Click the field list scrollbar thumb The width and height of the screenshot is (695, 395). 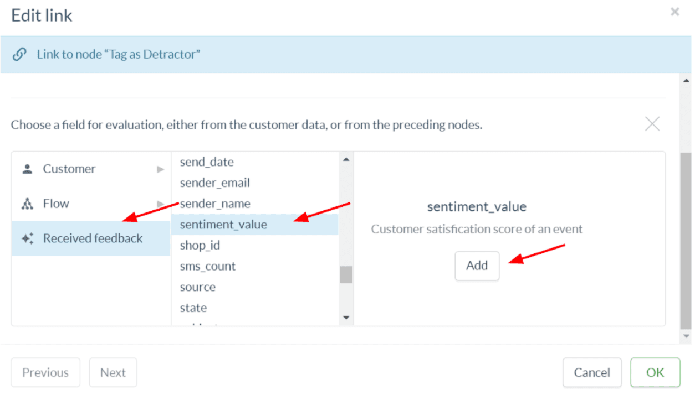coord(346,274)
